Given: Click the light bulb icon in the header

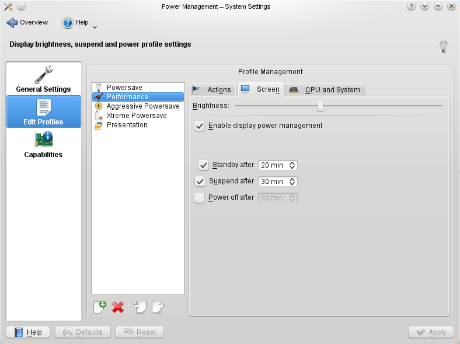Looking at the screenshot, I should [443, 46].
